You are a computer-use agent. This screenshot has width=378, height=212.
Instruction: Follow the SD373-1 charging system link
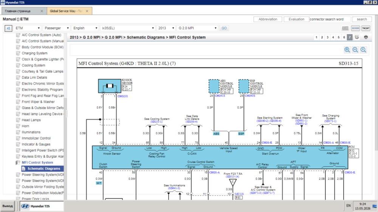coord(330,121)
